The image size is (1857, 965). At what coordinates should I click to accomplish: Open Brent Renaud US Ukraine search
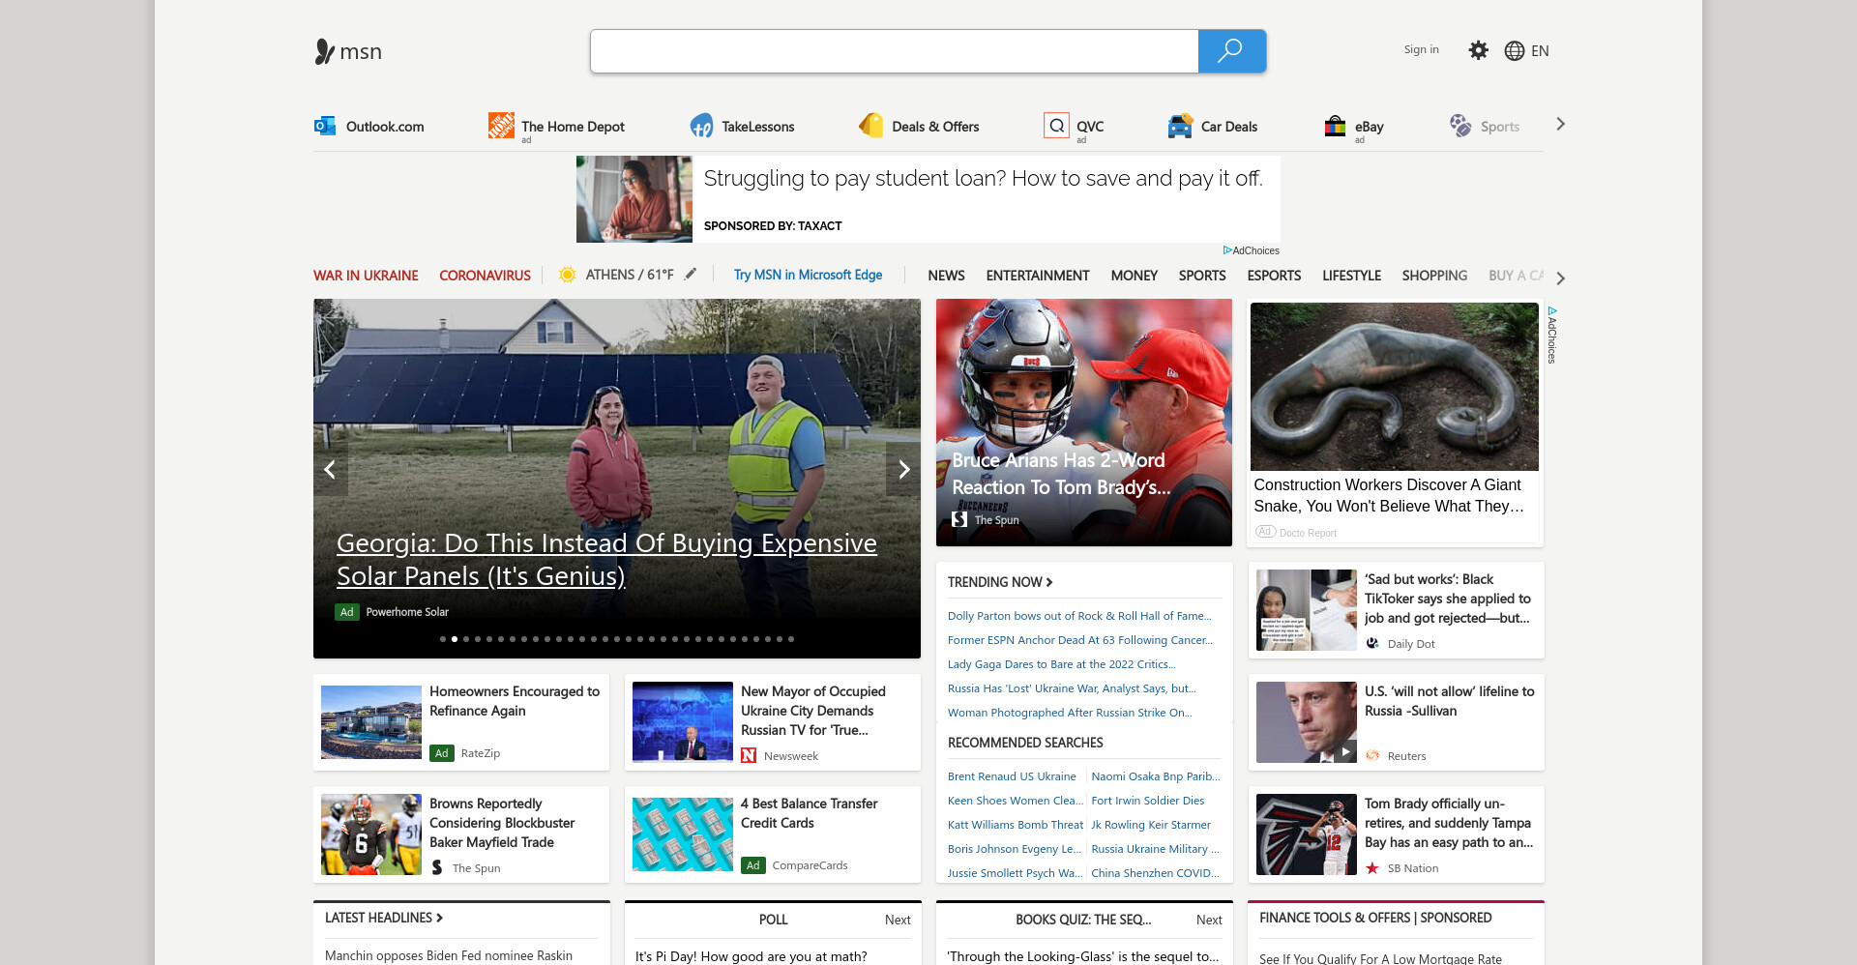(x=1012, y=776)
